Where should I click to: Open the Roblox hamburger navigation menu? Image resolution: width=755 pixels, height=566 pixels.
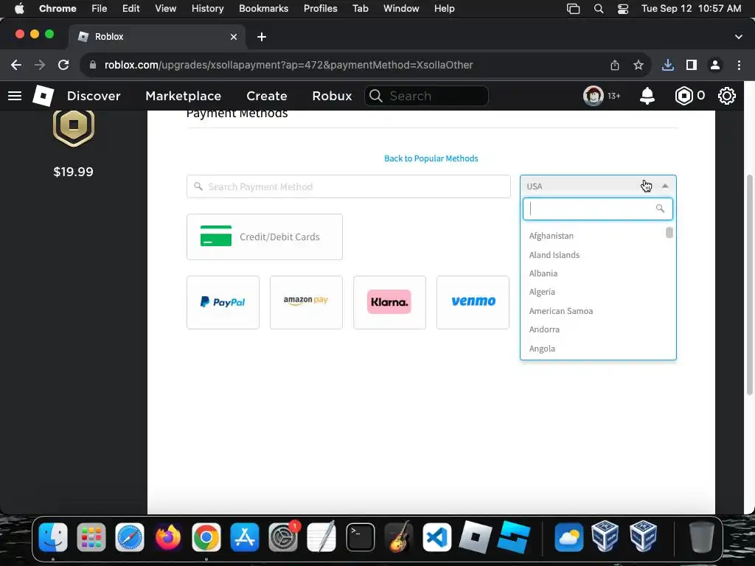[15, 96]
